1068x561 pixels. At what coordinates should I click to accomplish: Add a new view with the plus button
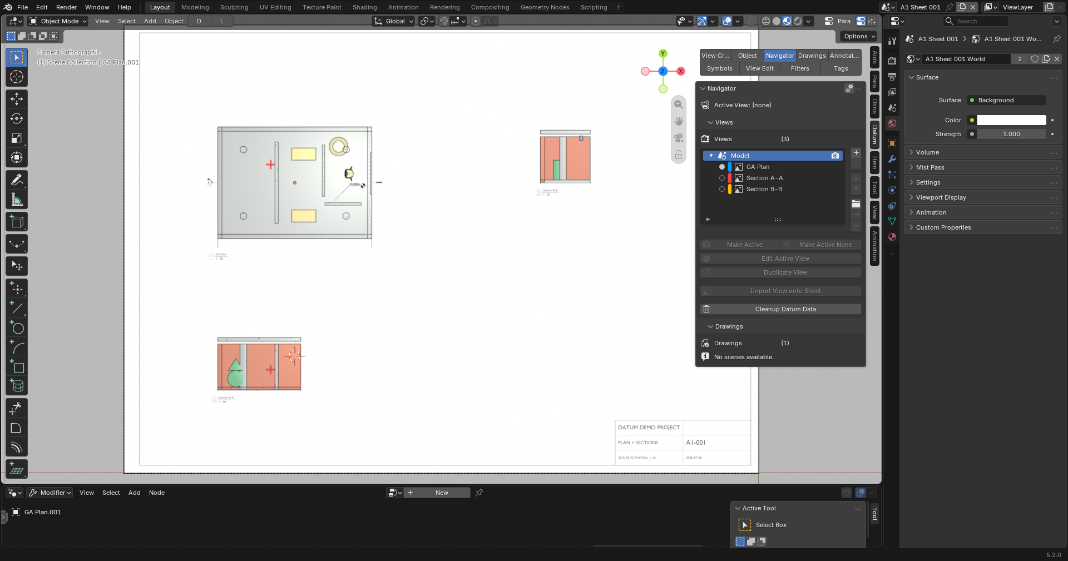tap(856, 153)
